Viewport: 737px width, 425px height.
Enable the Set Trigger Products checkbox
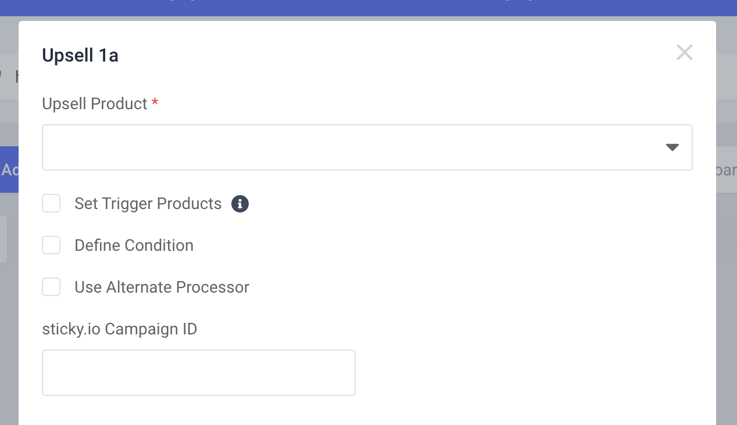51,204
